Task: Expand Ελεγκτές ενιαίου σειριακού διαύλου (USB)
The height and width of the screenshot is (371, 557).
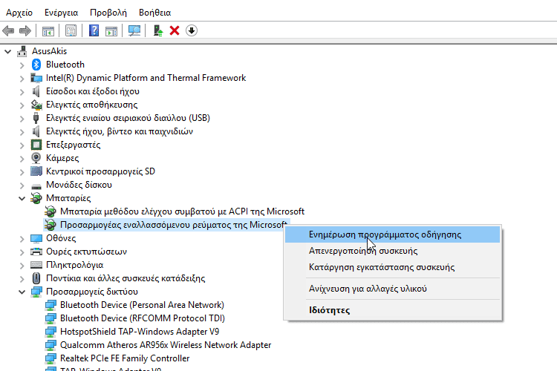Action: point(22,119)
